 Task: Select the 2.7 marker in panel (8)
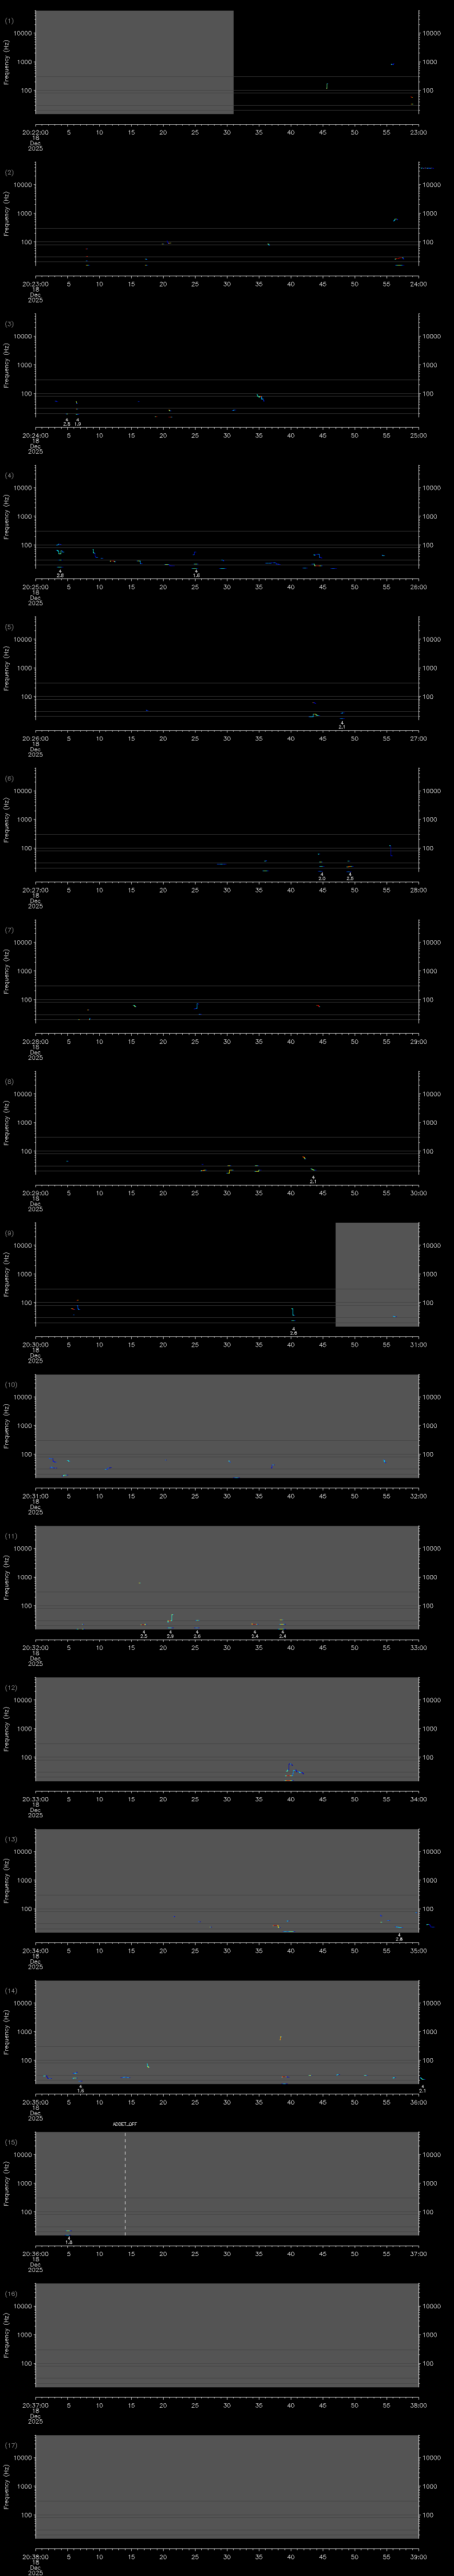pos(313,1181)
